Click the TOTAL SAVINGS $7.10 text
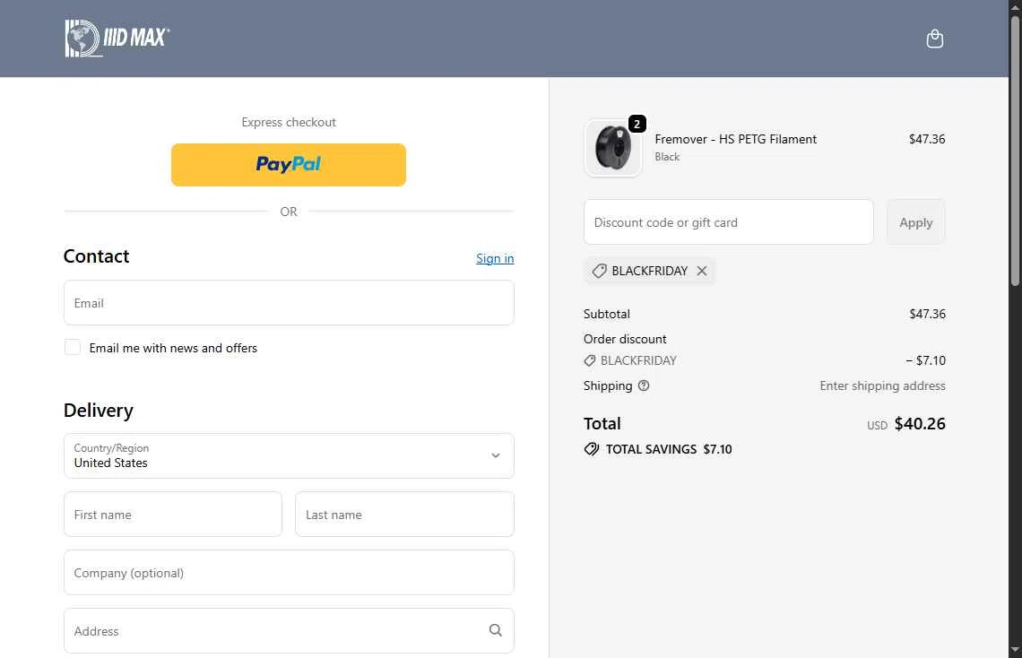 669,449
